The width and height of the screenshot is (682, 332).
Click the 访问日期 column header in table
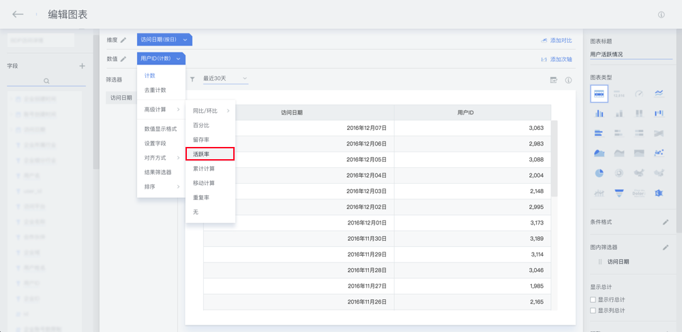point(292,112)
